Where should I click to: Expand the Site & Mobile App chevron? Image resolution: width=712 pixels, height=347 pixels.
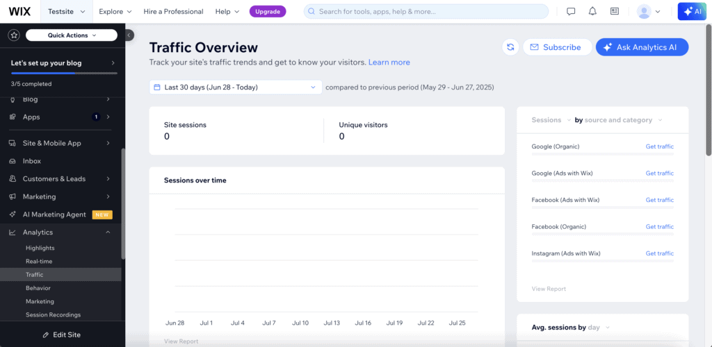tap(108, 143)
